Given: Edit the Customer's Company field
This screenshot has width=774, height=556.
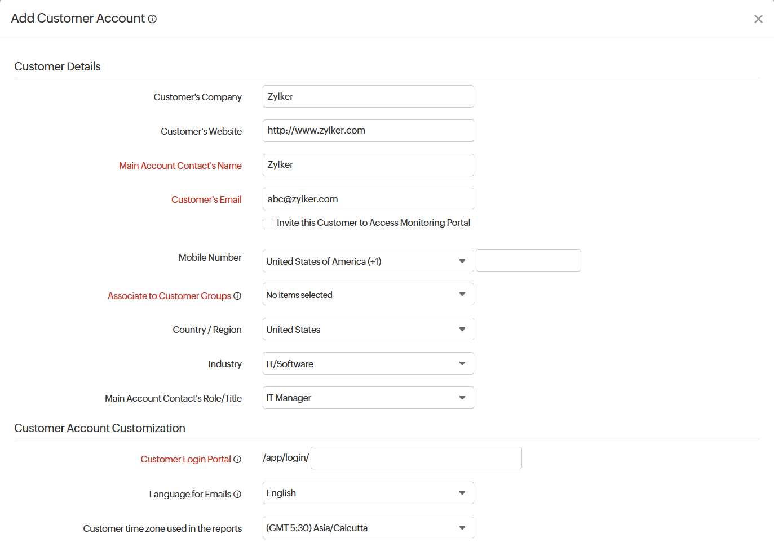Looking at the screenshot, I should [368, 96].
